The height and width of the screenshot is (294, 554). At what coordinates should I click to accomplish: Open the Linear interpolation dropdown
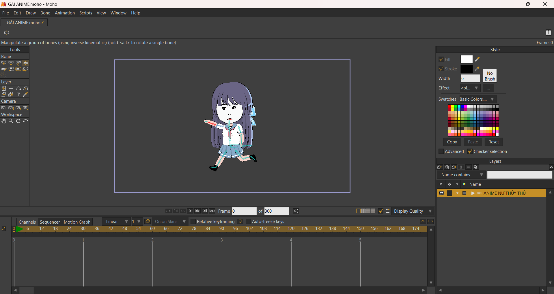tap(117, 222)
